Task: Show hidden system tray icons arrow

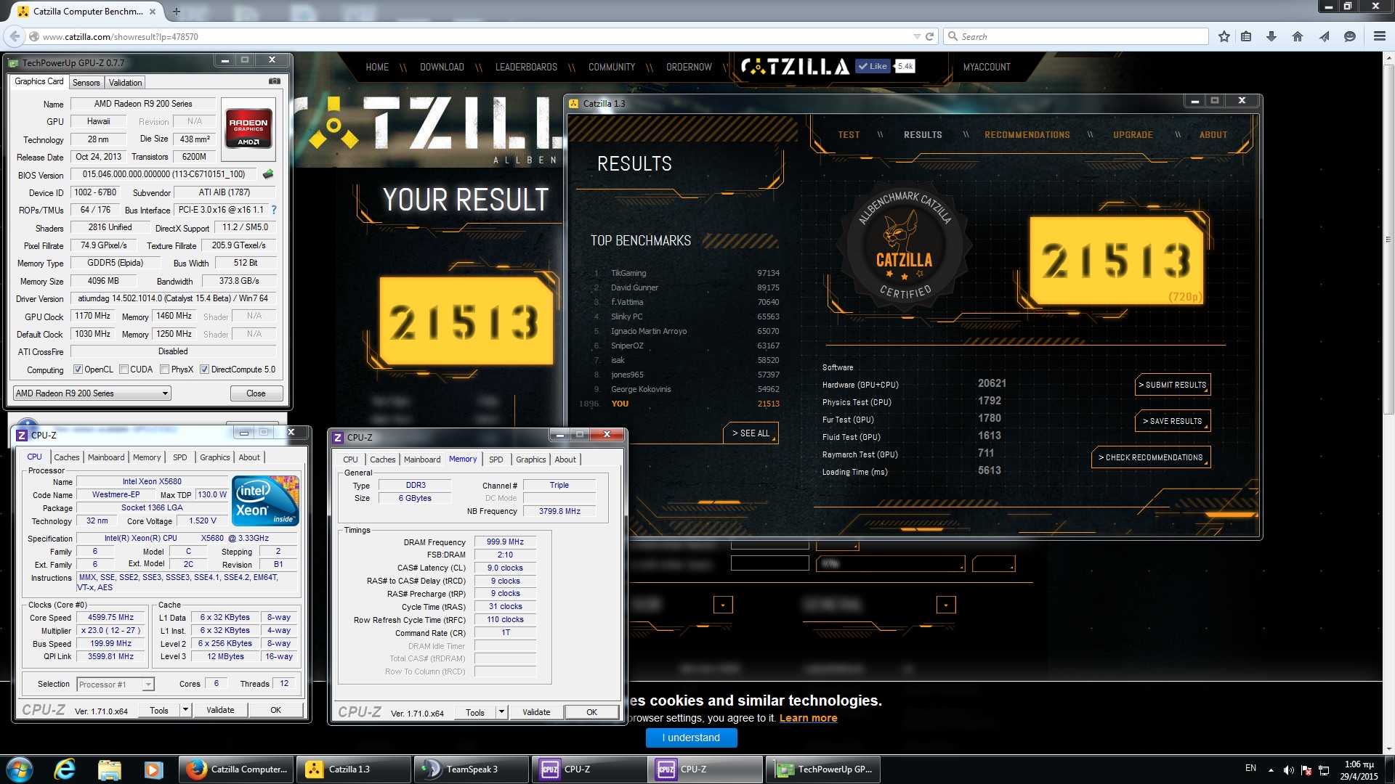Action: 1271,770
